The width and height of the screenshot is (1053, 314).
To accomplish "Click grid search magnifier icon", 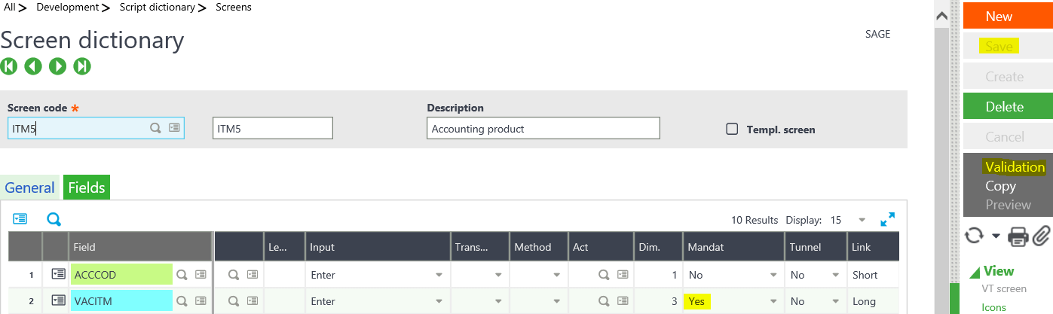I will click(x=54, y=219).
